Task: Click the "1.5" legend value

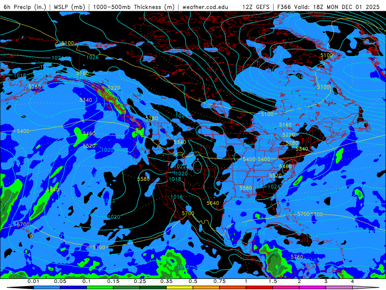Action: coord(273,281)
